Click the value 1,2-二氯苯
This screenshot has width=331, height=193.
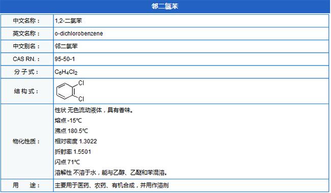point(68,21)
